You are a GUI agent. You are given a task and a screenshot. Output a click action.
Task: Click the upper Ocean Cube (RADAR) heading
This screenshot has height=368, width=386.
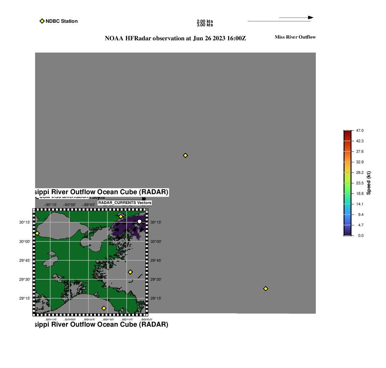(102, 192)
